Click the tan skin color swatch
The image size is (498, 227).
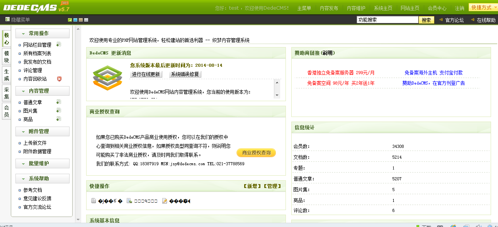coord(81,20)
